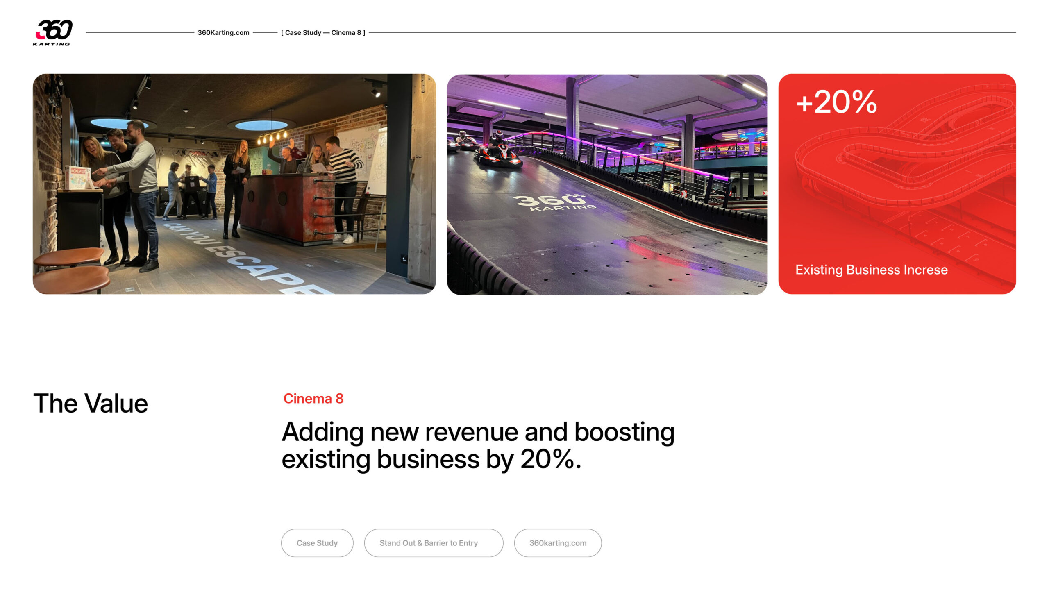Image resolution: width=1049 pixels, height=590 pixels.
Task: Click the 360 Karting logo painted on track
Action: click(554, 202)
